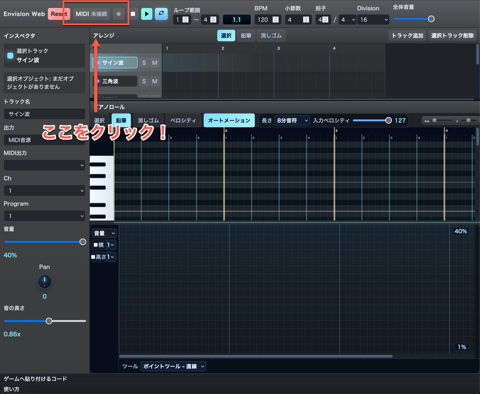Click the measure 4 marker in Arrange ruler
This screenshot has height=394, width=480.
334,48
